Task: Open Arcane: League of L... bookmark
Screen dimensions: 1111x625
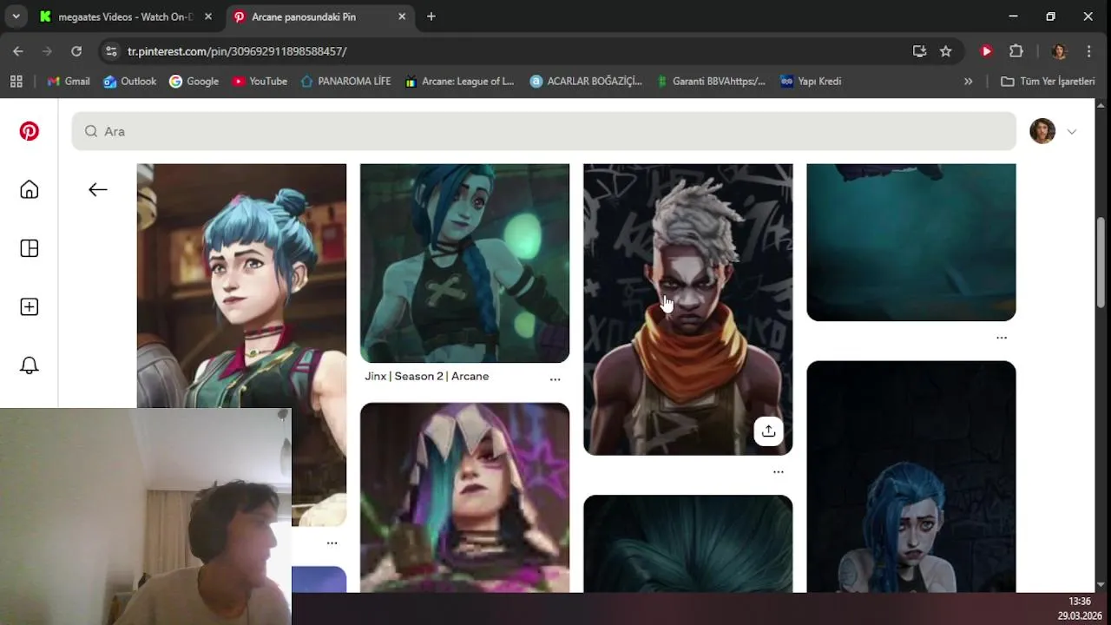Action: click(x=460, y=81)
